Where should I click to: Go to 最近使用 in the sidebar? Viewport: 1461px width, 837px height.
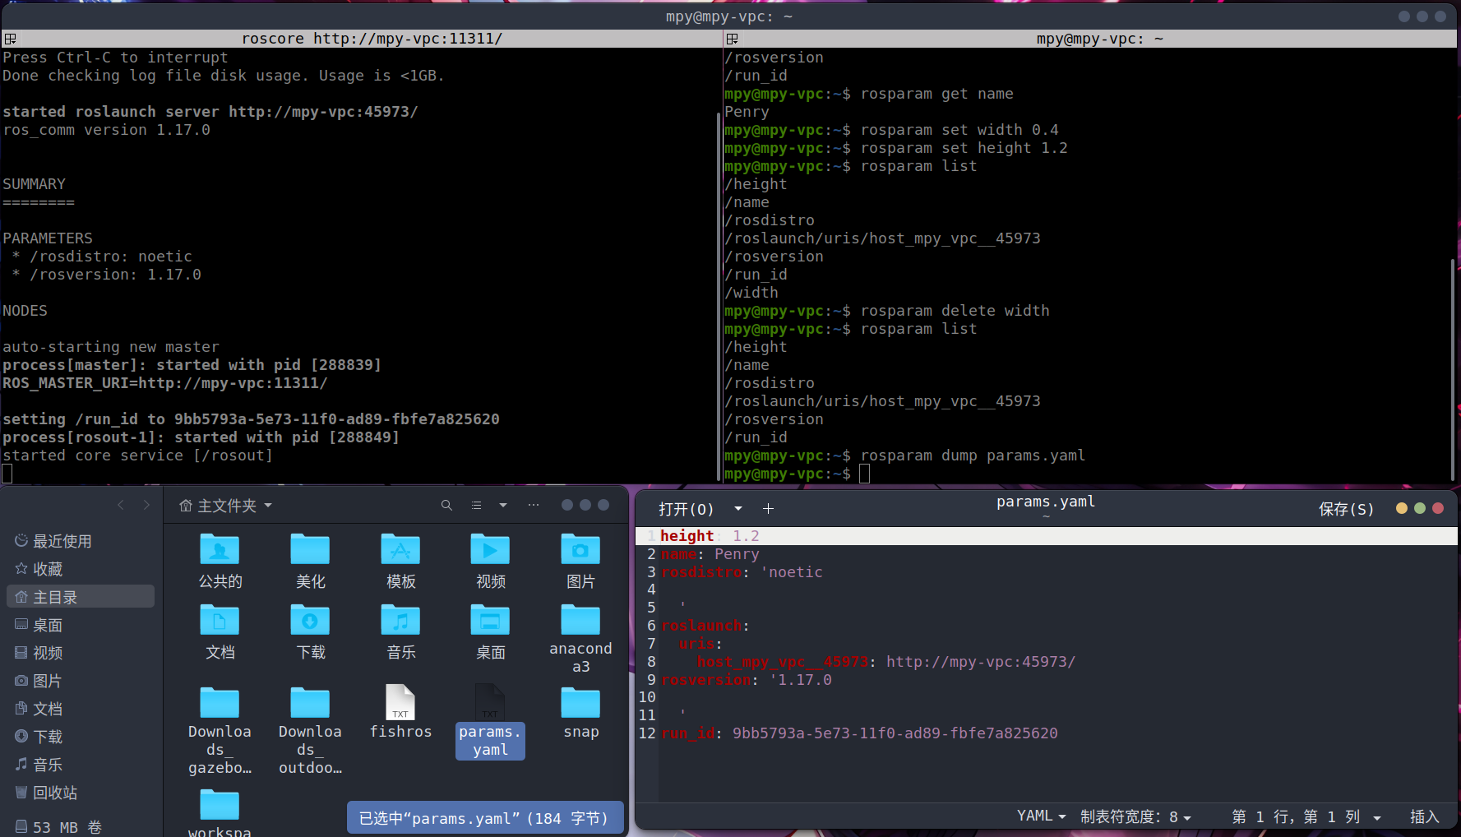pyautogui.click(x=62, y=541)
